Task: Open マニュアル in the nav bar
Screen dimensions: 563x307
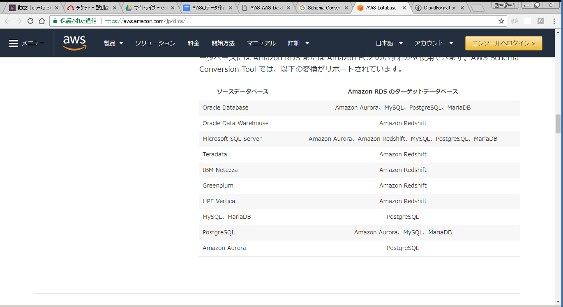Action: [x=261, y=43]
